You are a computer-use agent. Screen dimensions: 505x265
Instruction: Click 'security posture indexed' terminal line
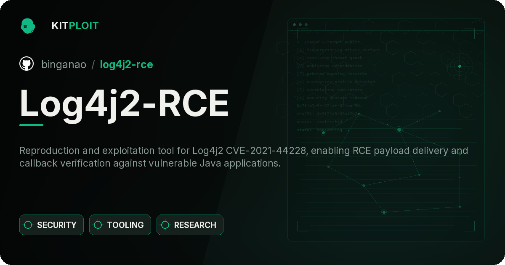332,98
